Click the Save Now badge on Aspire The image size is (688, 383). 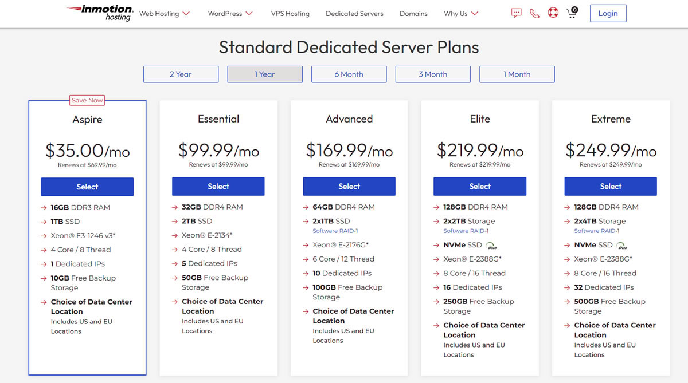[87, 100]
